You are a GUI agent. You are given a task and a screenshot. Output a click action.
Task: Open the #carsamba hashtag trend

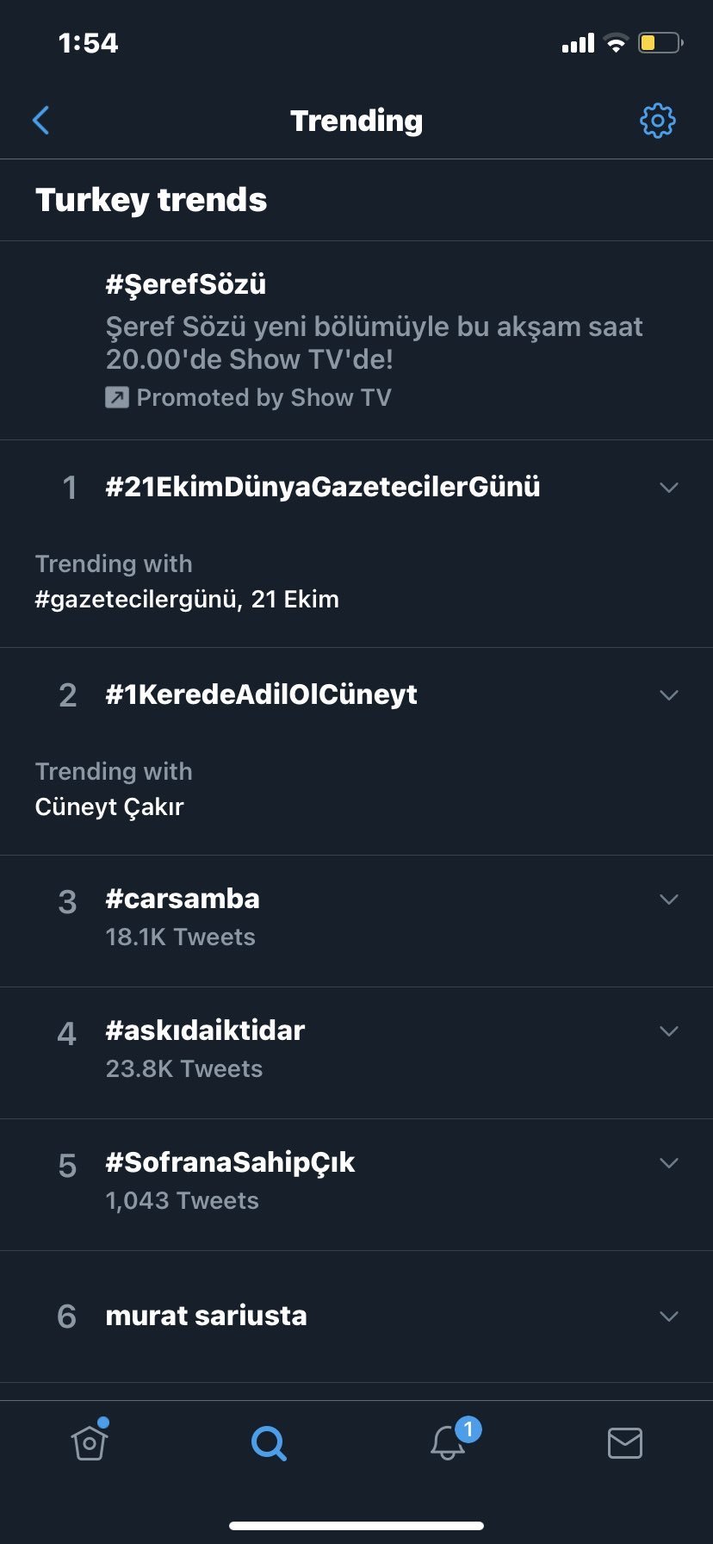356,921
